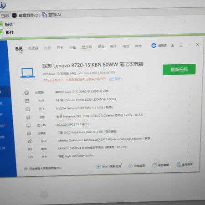Image resolution: width=205 pixels, height=205 pixels.
Task: Click the login avatar icon 请登录
Action: point(154,46)
